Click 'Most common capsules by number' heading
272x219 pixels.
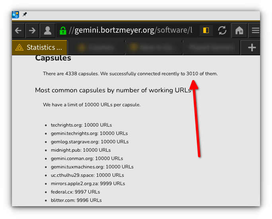click(113, 90)
